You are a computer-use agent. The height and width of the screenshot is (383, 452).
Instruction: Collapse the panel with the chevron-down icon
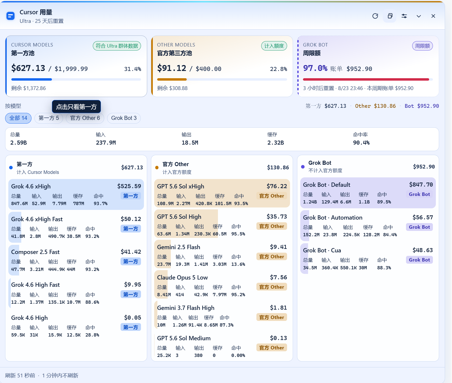pyautogui.click(x=419, y=16)
